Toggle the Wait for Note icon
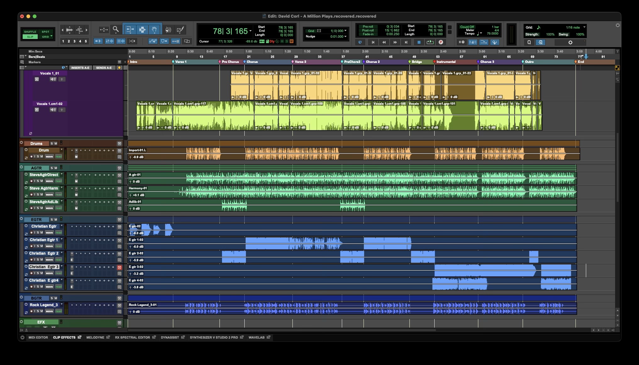This screenshot has height=365, width=639. (x=461, y=42)
